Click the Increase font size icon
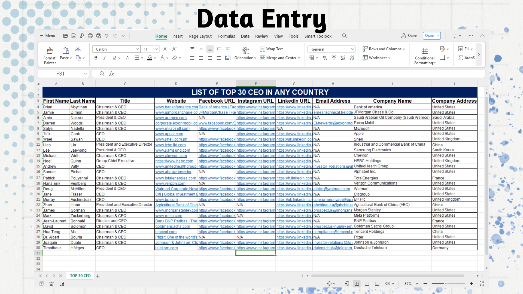523x294 pixels. tap(166, 49)
